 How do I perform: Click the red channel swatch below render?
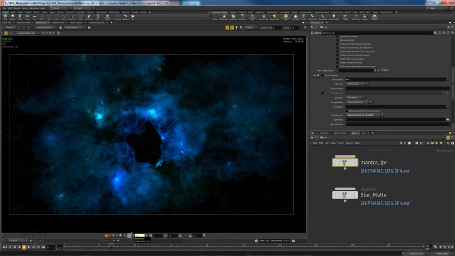(110, 236)
